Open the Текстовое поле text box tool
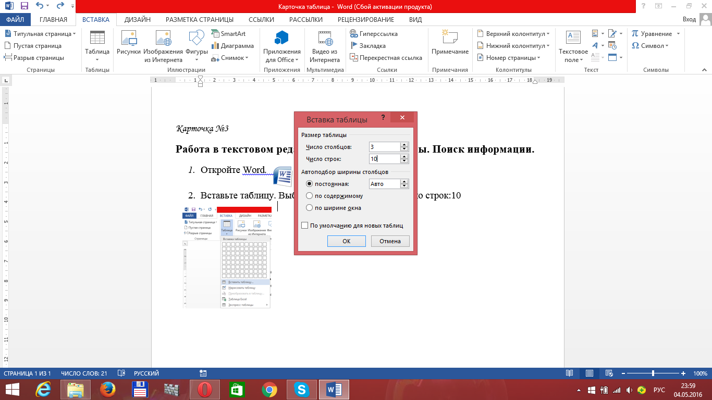The height and width of the screenshot is (400, 712). click(573, 46)
